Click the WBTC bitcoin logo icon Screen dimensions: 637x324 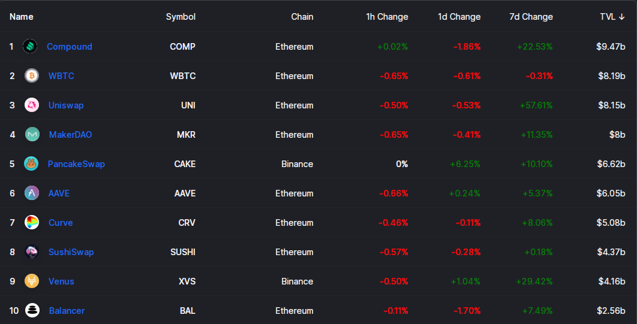coord(32,76)
